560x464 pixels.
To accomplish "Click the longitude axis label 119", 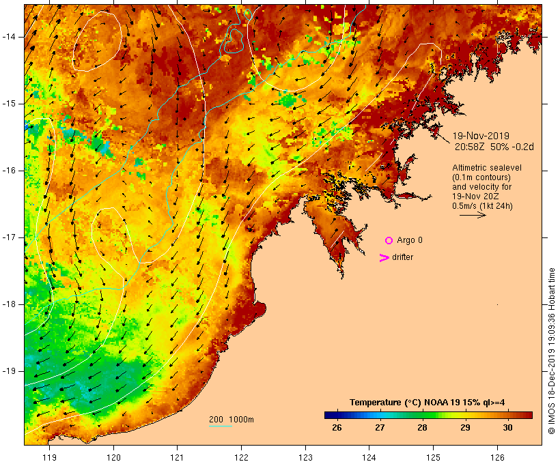I will tap(49, 458).
